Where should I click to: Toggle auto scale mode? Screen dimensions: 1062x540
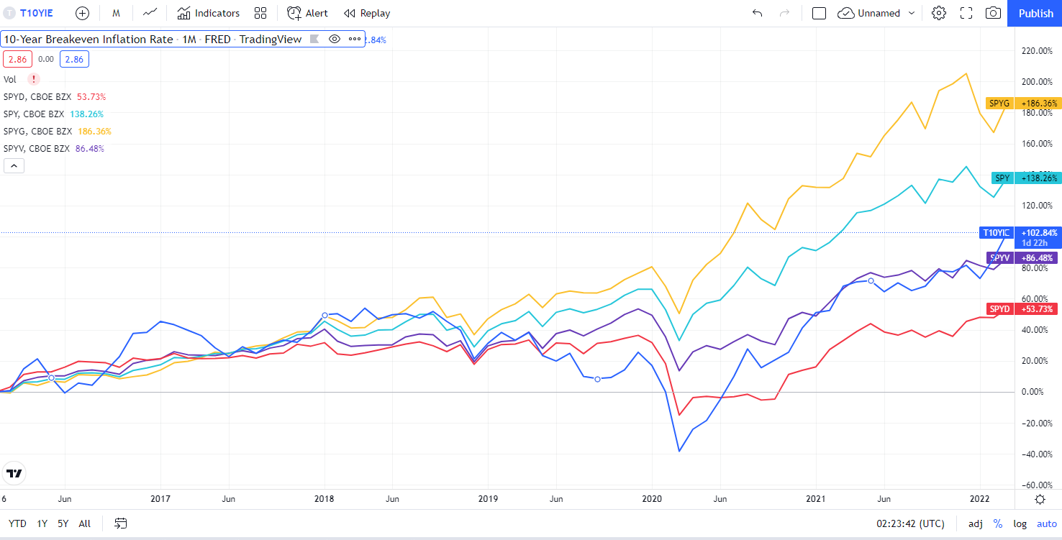(x=1046, y=523)
